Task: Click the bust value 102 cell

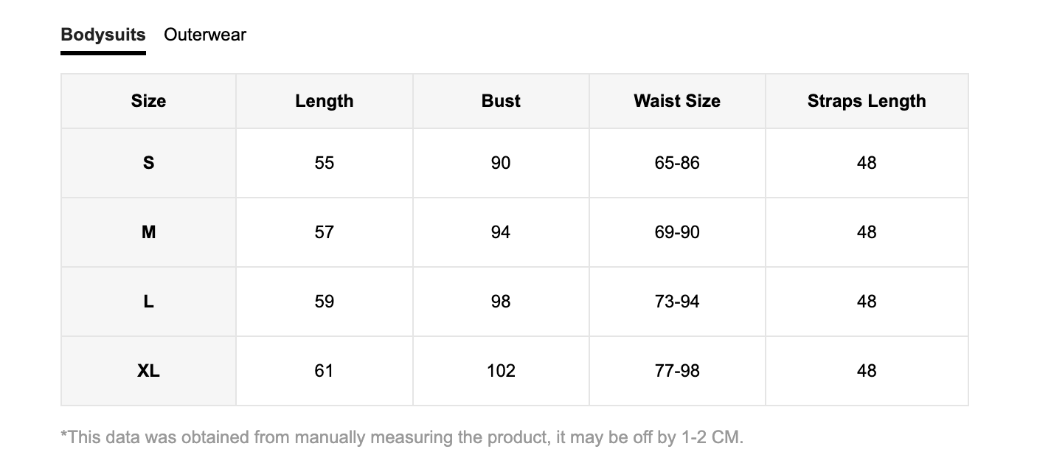Action: click(501, 371)
